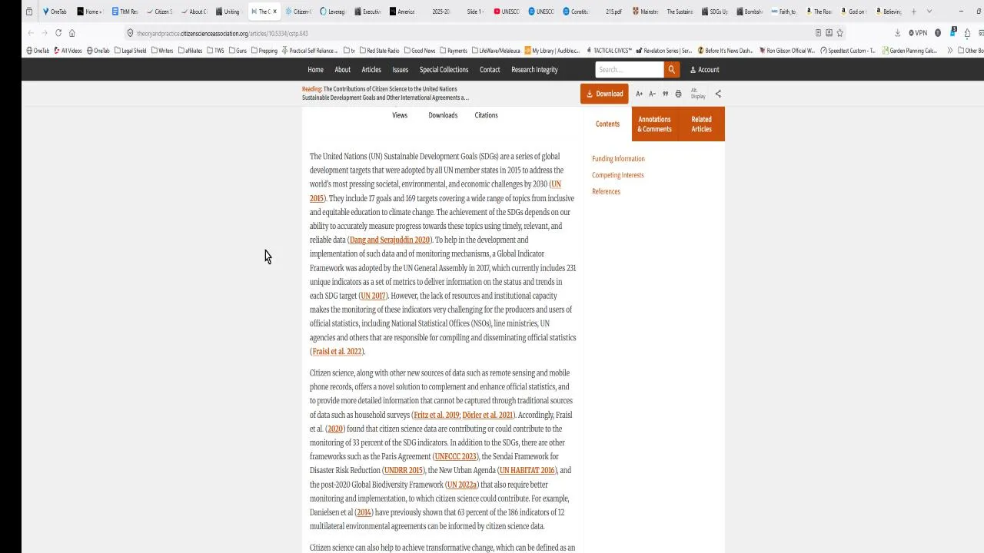Open the Contact menu item

click(490, 70)
